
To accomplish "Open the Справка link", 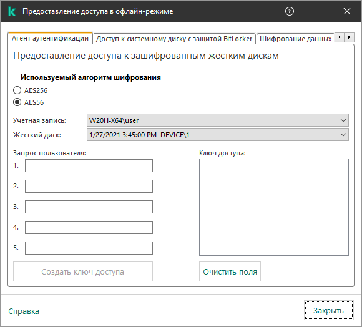I will tap(24, 311).
